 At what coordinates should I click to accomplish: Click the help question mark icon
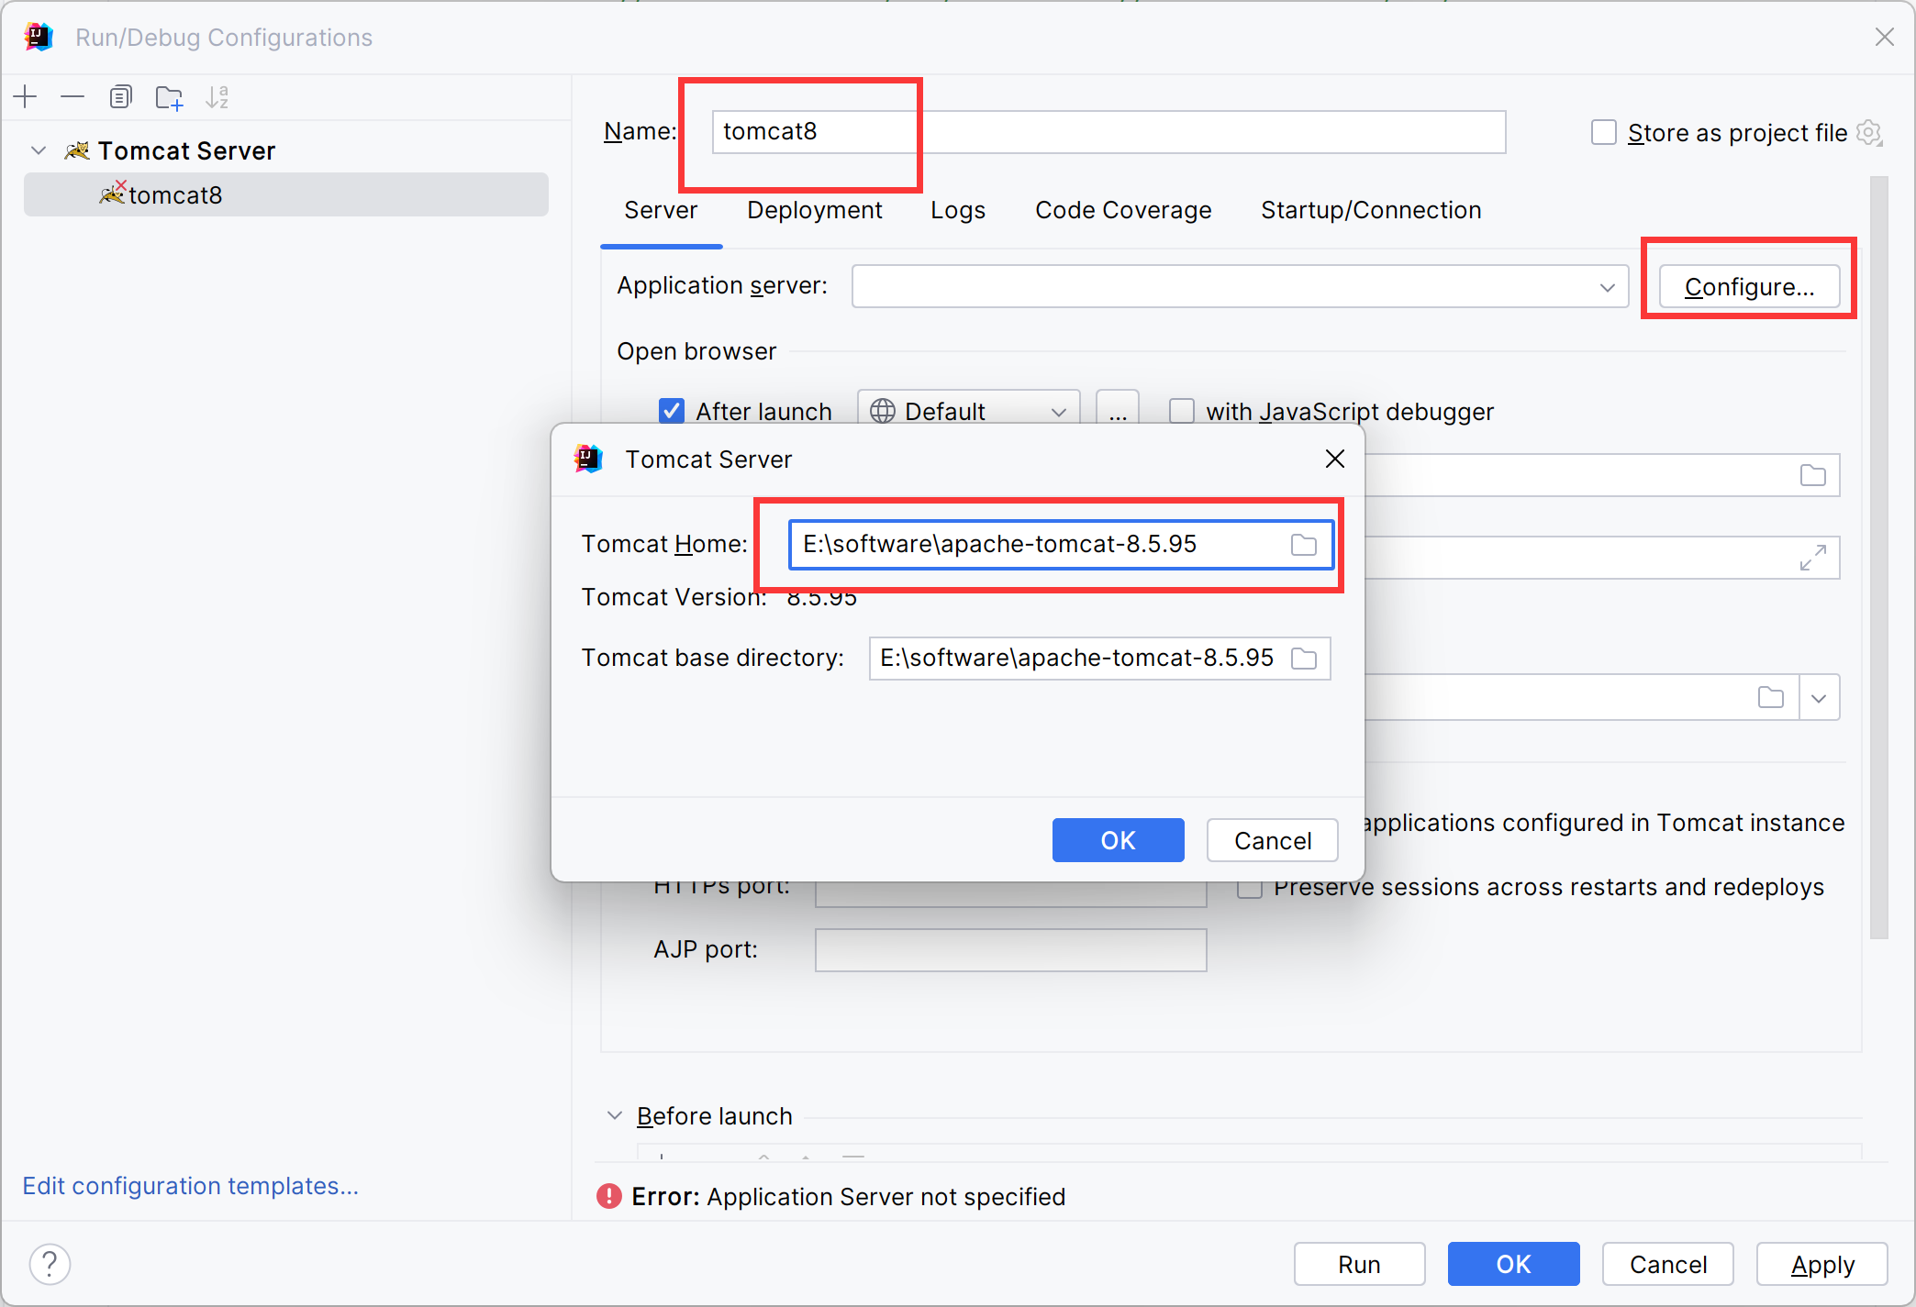[x=50, y=1264]
